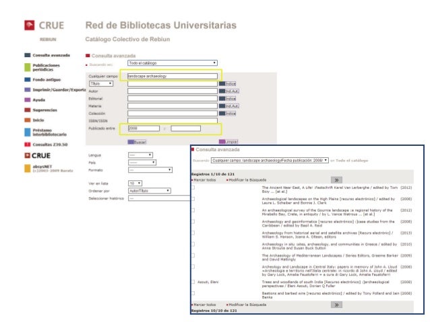
Task: Click the Índice button beside the Título field
Action: 227,83
